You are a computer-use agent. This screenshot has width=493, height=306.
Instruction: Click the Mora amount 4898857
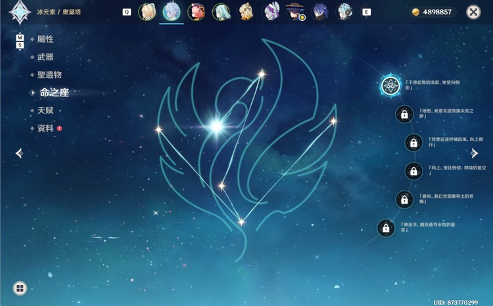(437, 12)
